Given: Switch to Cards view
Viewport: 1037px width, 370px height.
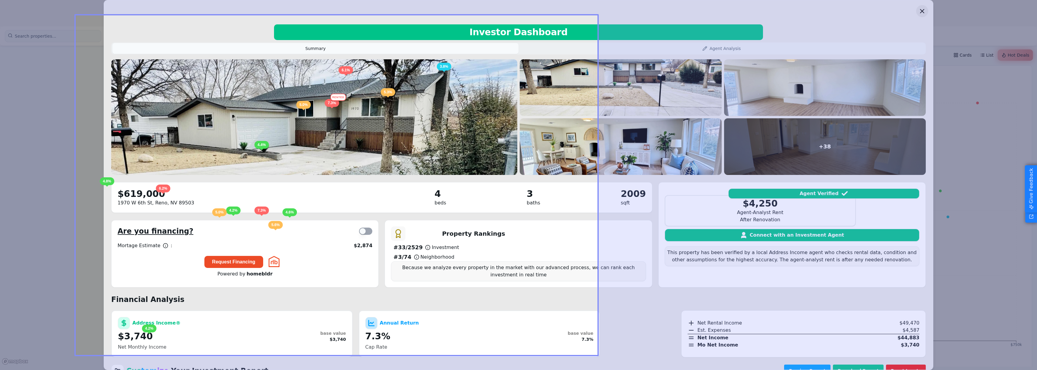Looking at the screenshot, I should click(963, 55).
